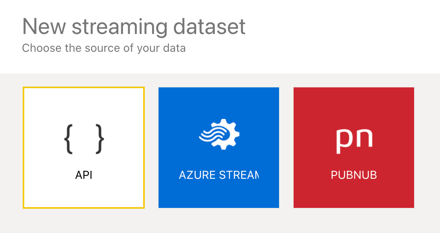This screenshot has width=440, height=233.
Task: Select the PubNub 'pn' logo icon
Action: tap(354, 140)
